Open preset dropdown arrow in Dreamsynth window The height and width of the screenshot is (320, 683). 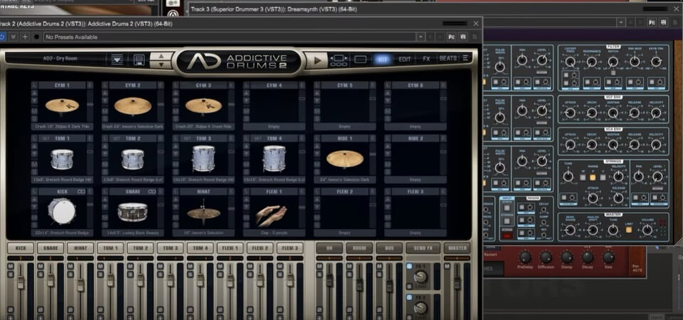620,23
